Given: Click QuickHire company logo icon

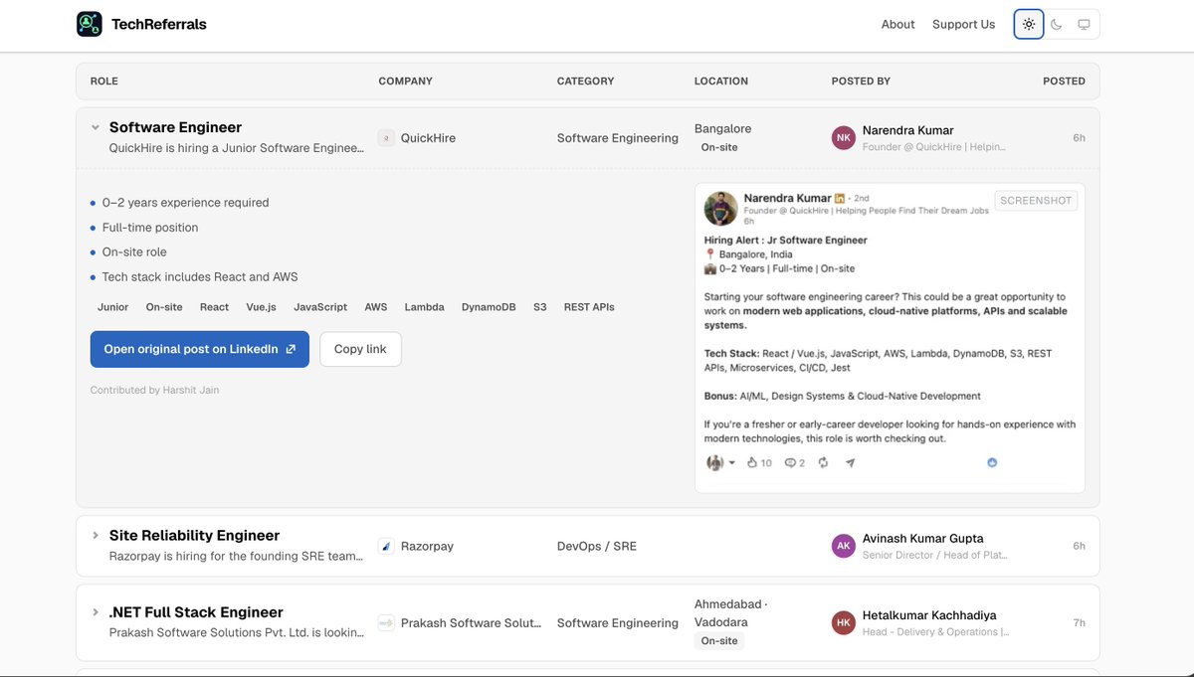Looking at the screenshot, I should click(386, 138).
